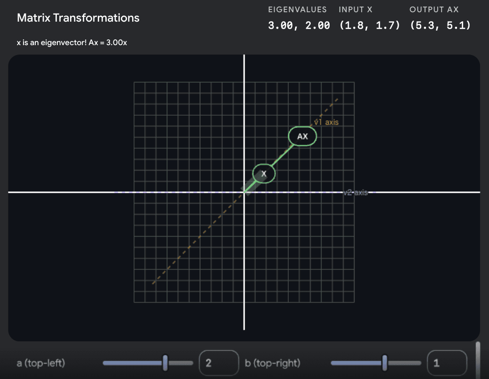Click the 'b (top-right)' slider label
Viewport: 489px width, 379px height.
273,363
